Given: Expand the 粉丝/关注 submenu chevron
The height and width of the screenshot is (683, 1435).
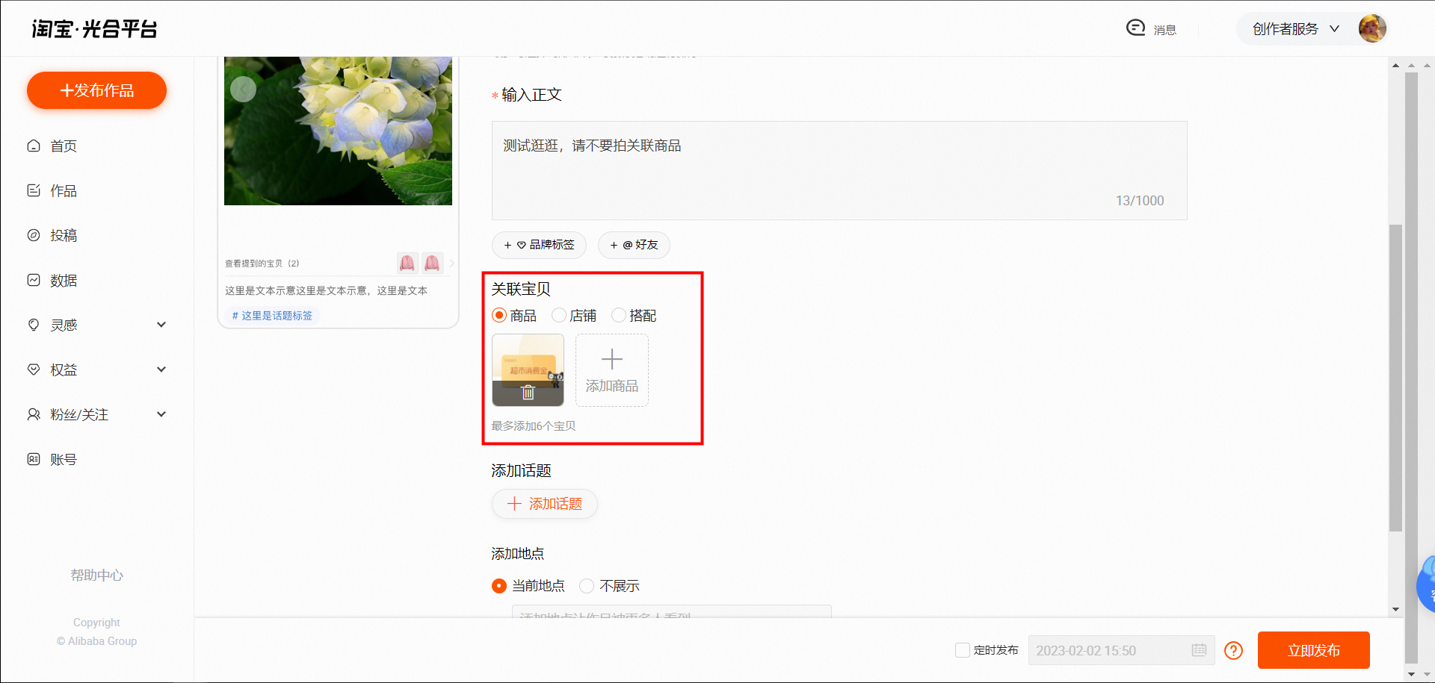Looking at the screenshot, I should (x=161, y=414).
